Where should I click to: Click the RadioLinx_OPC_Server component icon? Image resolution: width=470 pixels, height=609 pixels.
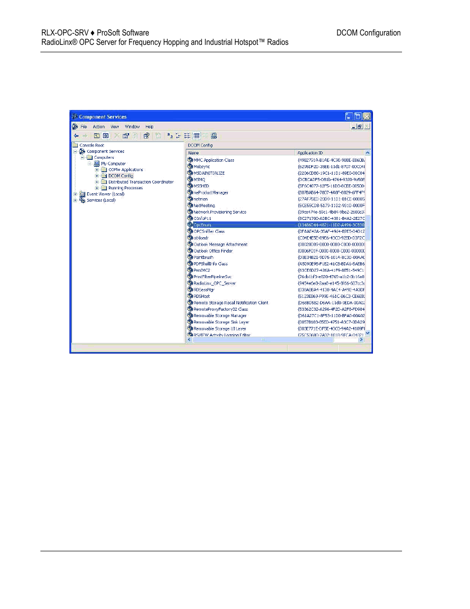[190, 283]
